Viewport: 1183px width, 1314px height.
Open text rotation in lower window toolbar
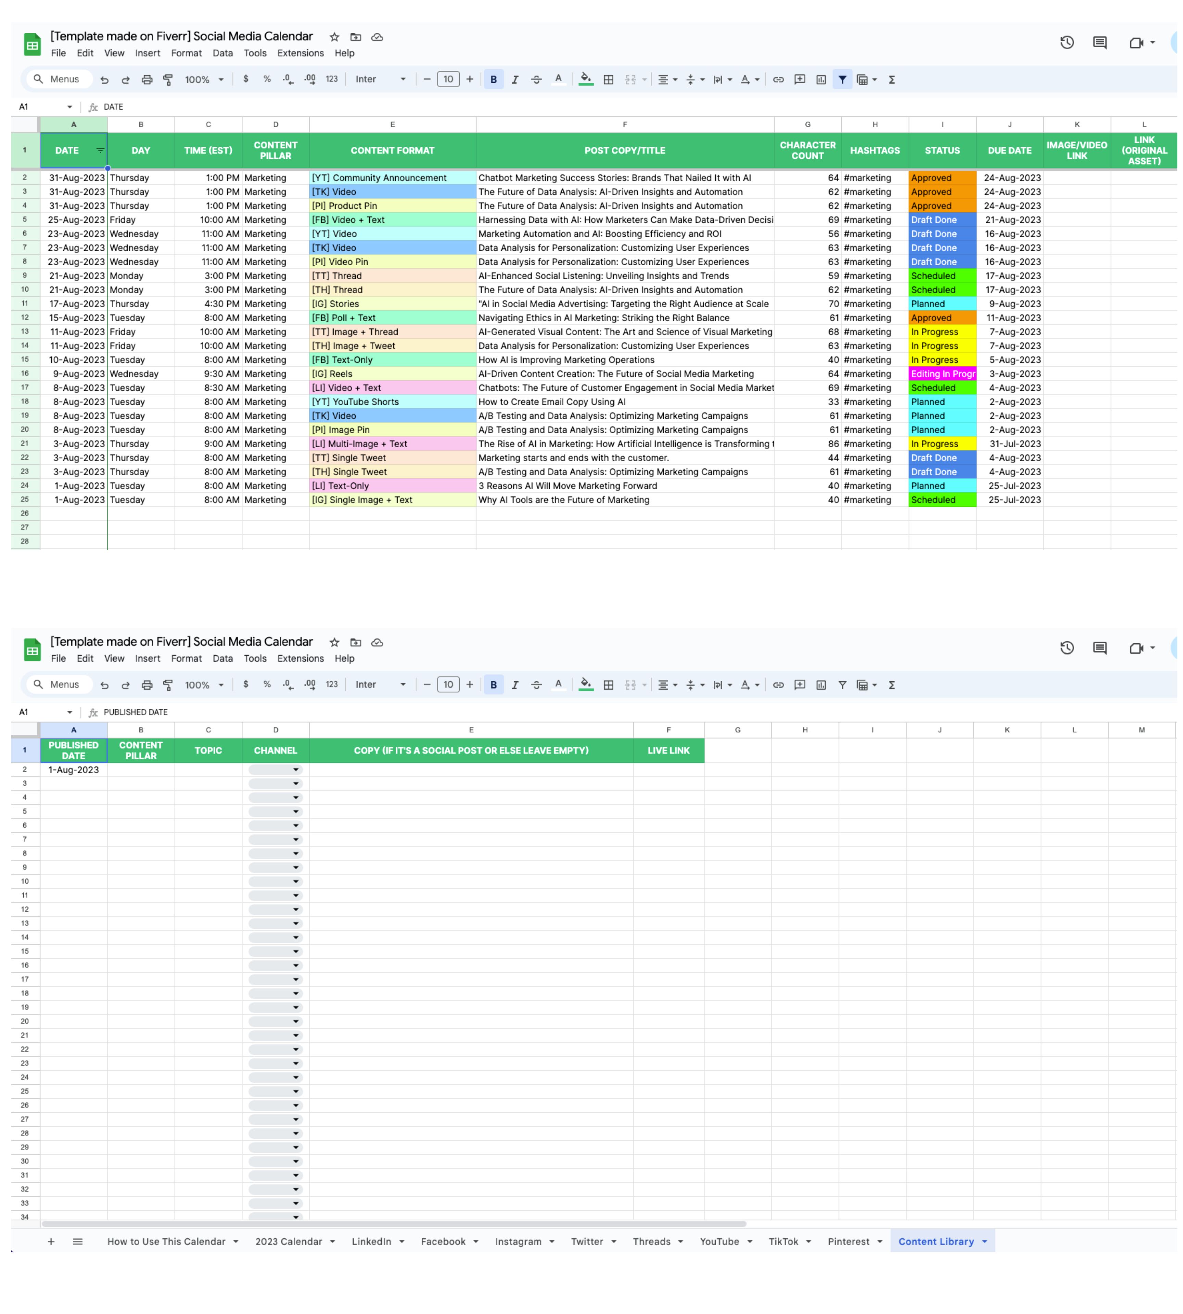pos(746,685)
